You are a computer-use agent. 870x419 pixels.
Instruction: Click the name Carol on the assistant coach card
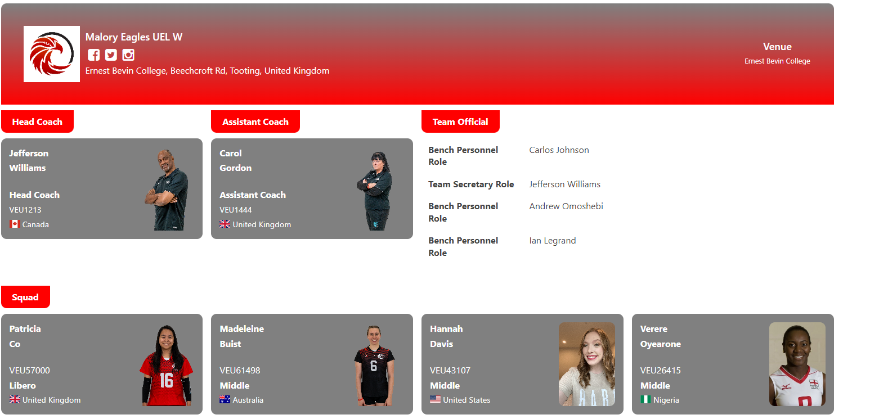231,153
